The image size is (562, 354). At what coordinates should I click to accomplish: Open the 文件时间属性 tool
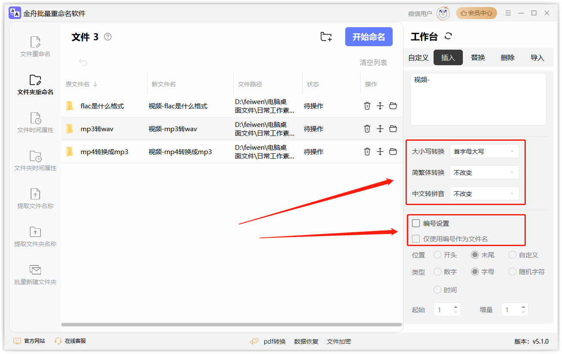click(34, 122)
